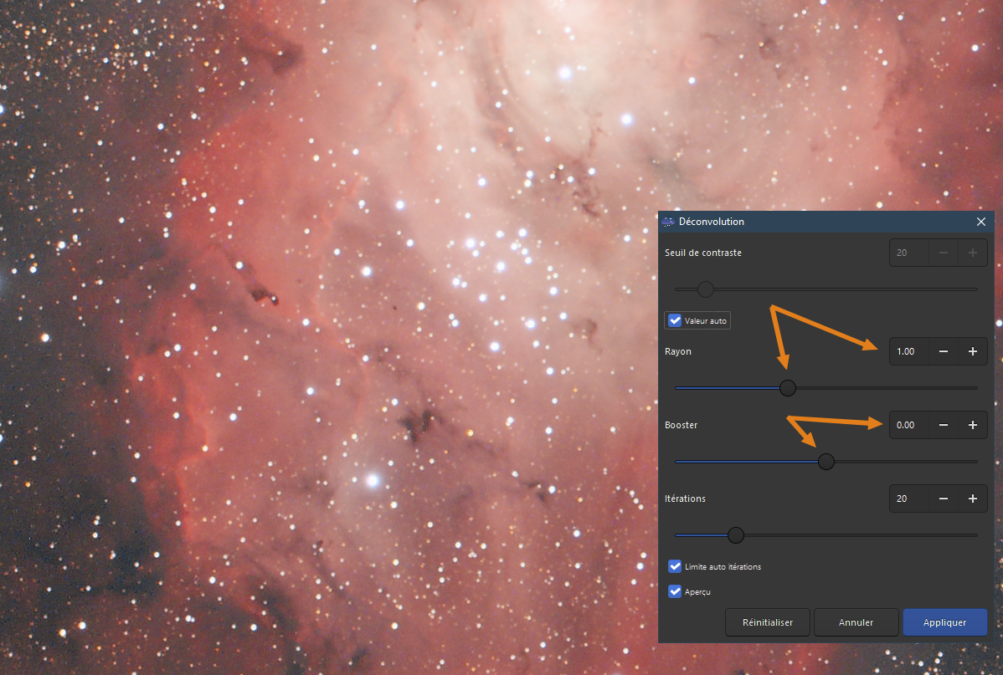Click the Itérations slider handle
This screenshot has width=1003, height=675.
pyautogui.click(x=736, y=535)
